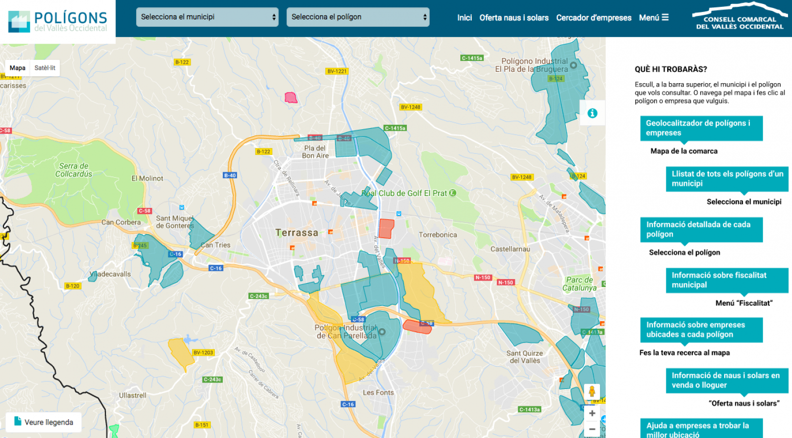792x438 pixels.
Task: Click the Real Club de Golf marker icon
Action: click(452, 193)
